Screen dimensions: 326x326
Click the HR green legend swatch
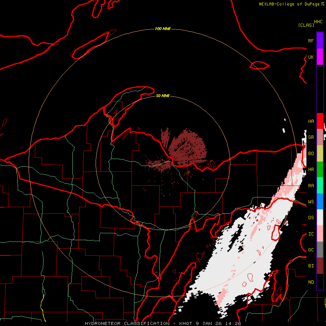point(320,169)
